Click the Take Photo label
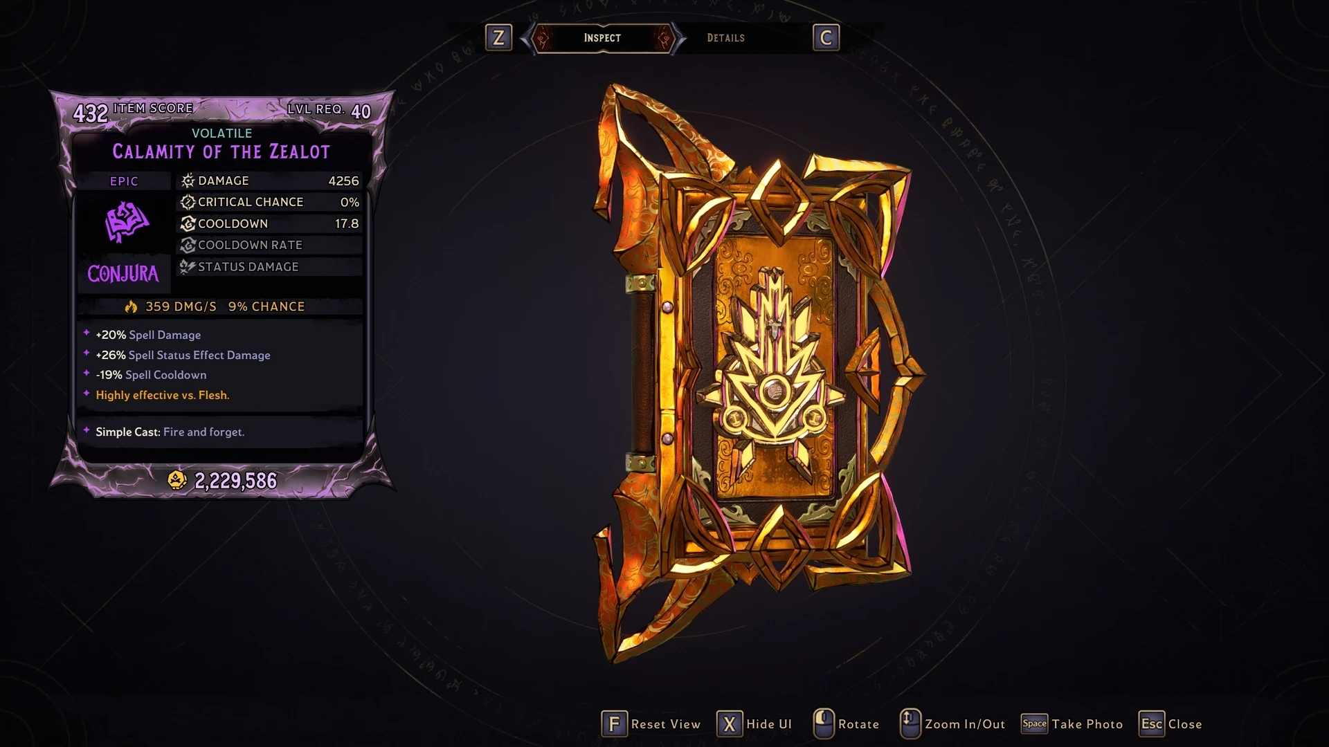Viewport: 1329px width, 747px height. tap(1087, 724)
